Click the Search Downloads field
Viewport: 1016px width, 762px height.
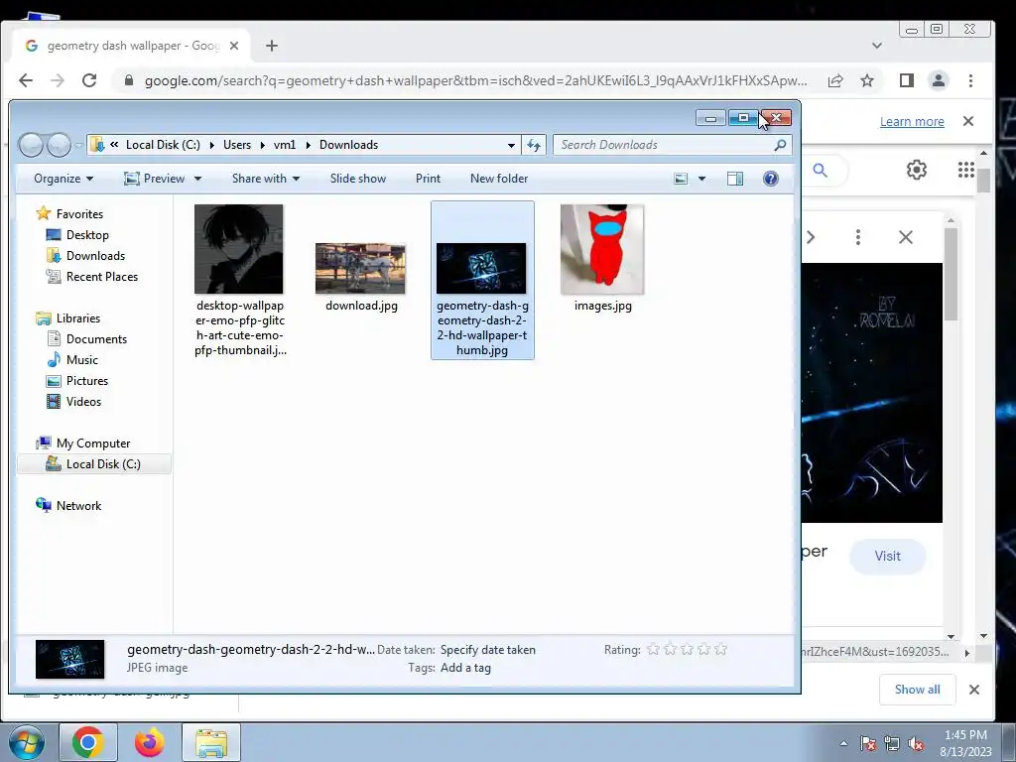[664, 145]
